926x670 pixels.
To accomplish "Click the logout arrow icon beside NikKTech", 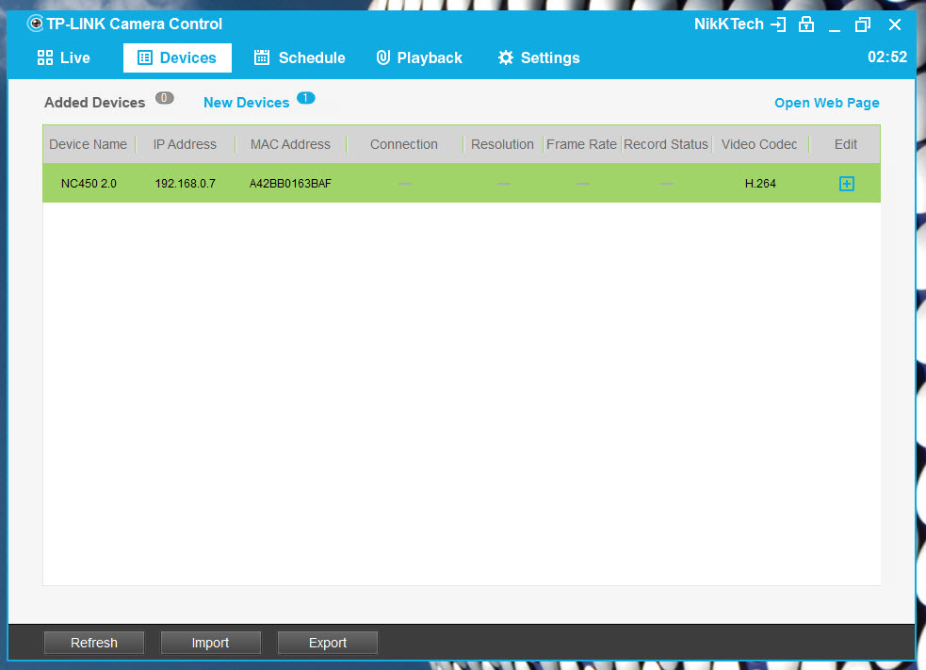I will click(778, 25).
